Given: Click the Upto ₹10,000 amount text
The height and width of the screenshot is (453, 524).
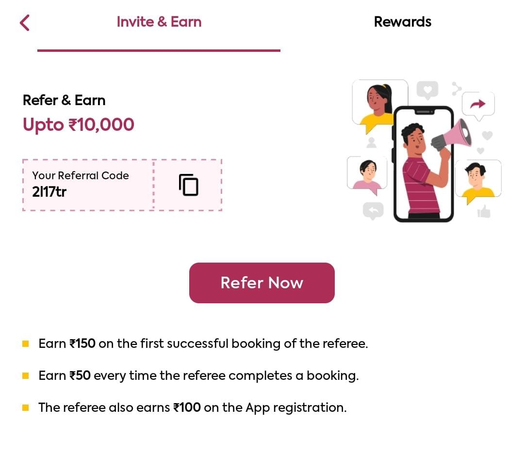Looking at the screenshot, I should (79, 125).
